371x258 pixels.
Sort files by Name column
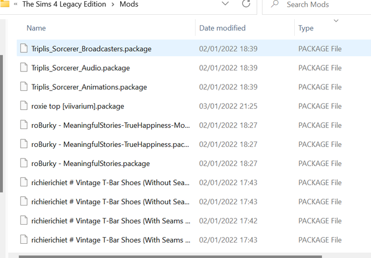pyautogui.click(x=36, y=28)
